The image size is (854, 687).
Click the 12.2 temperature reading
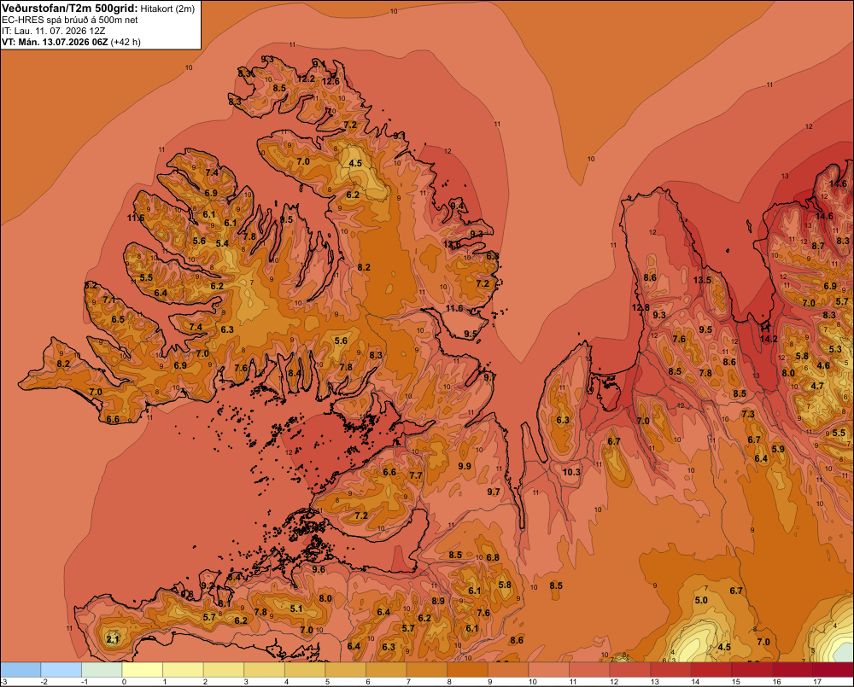tap(306, 79)
